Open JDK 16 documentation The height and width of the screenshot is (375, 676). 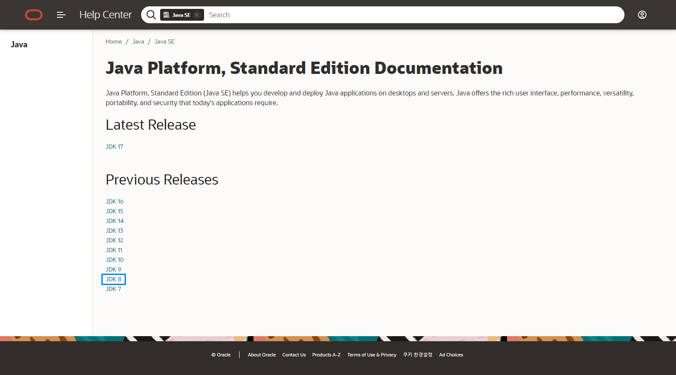[114, 201]
